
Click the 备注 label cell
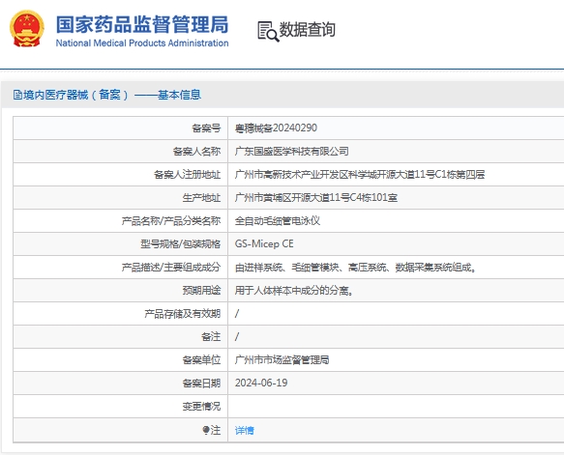(121, 336)
